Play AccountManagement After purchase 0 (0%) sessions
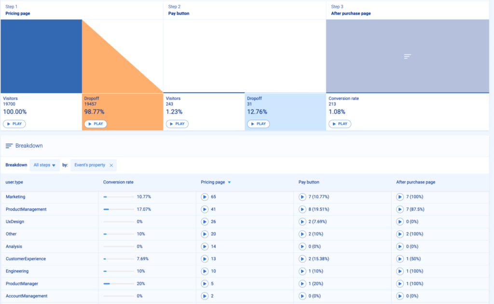 pyautogui.click(x=400, y=296)
